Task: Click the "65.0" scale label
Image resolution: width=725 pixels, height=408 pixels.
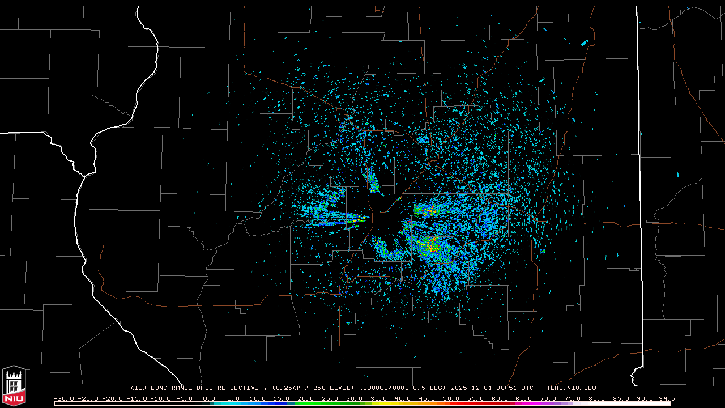Action: (x=523, y=398)
